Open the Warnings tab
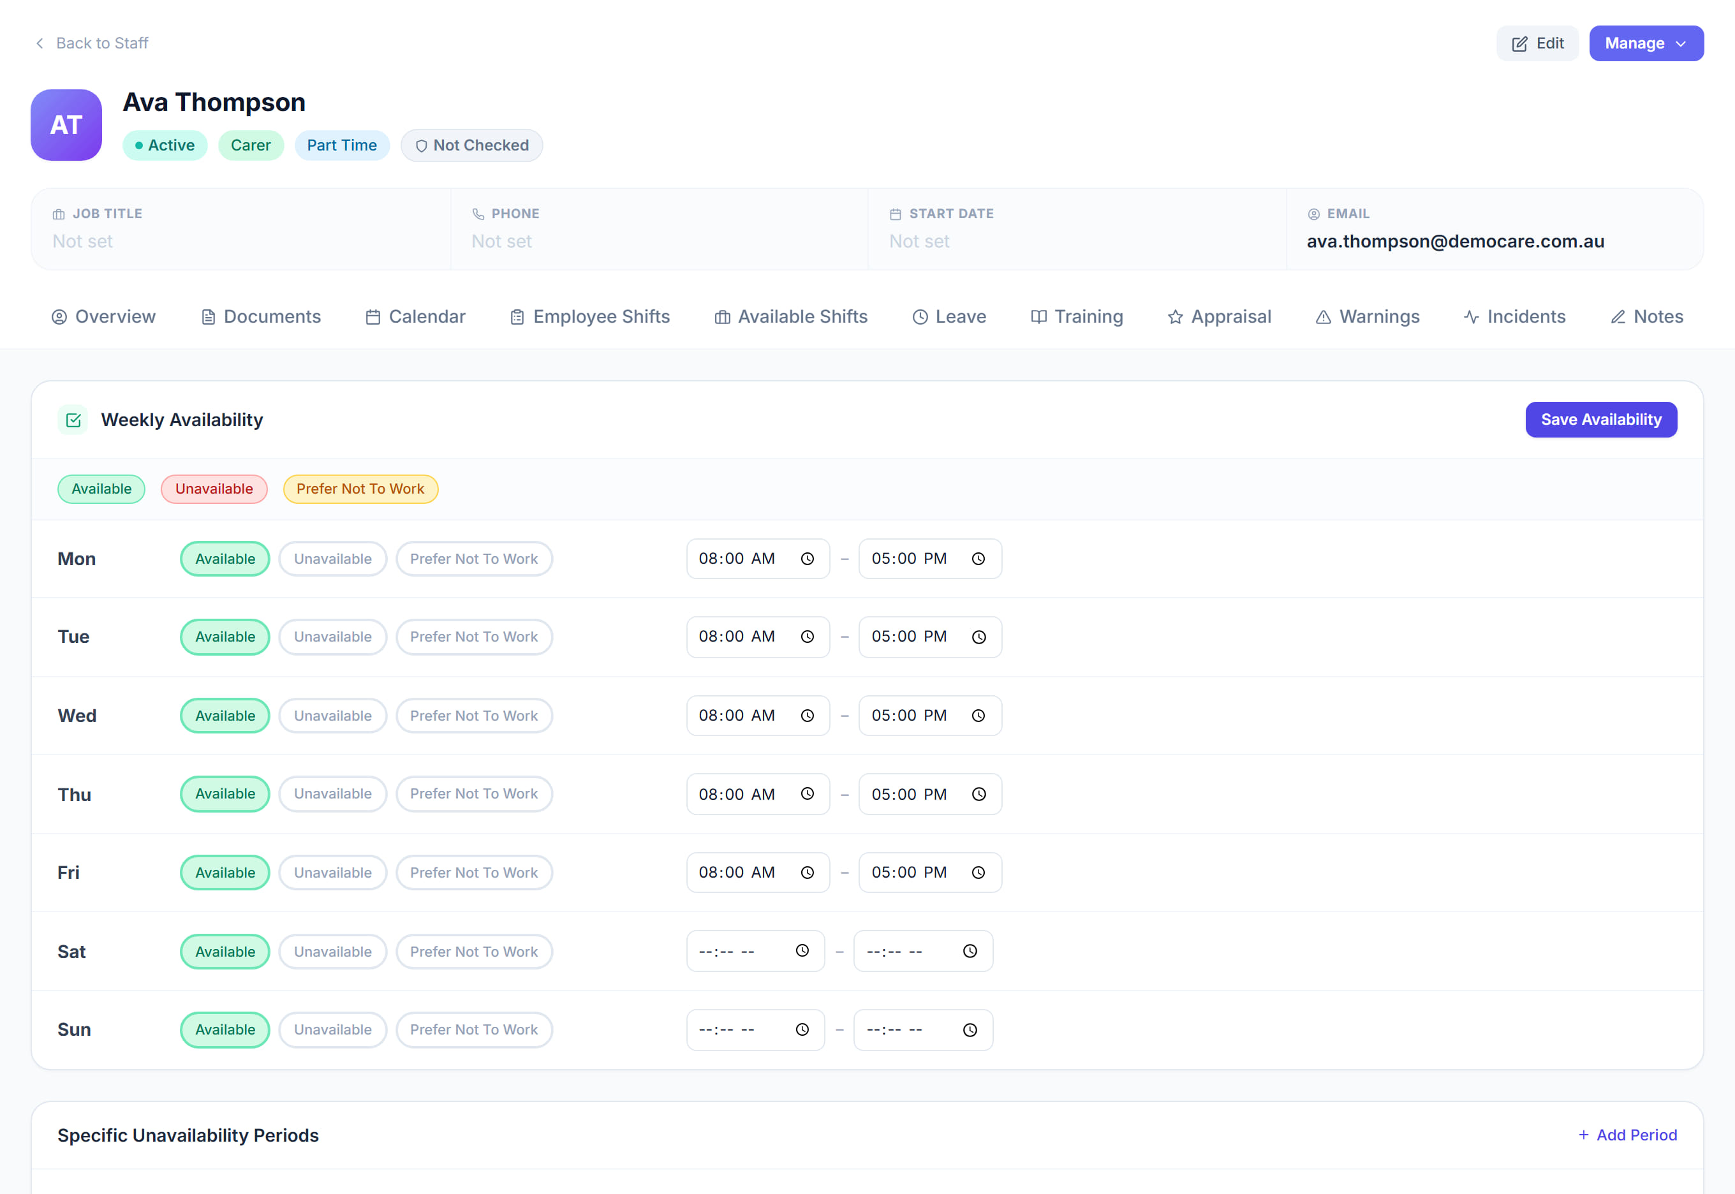The height and width of the screenshot is (1194, 1735). [x=1367, y=316]
